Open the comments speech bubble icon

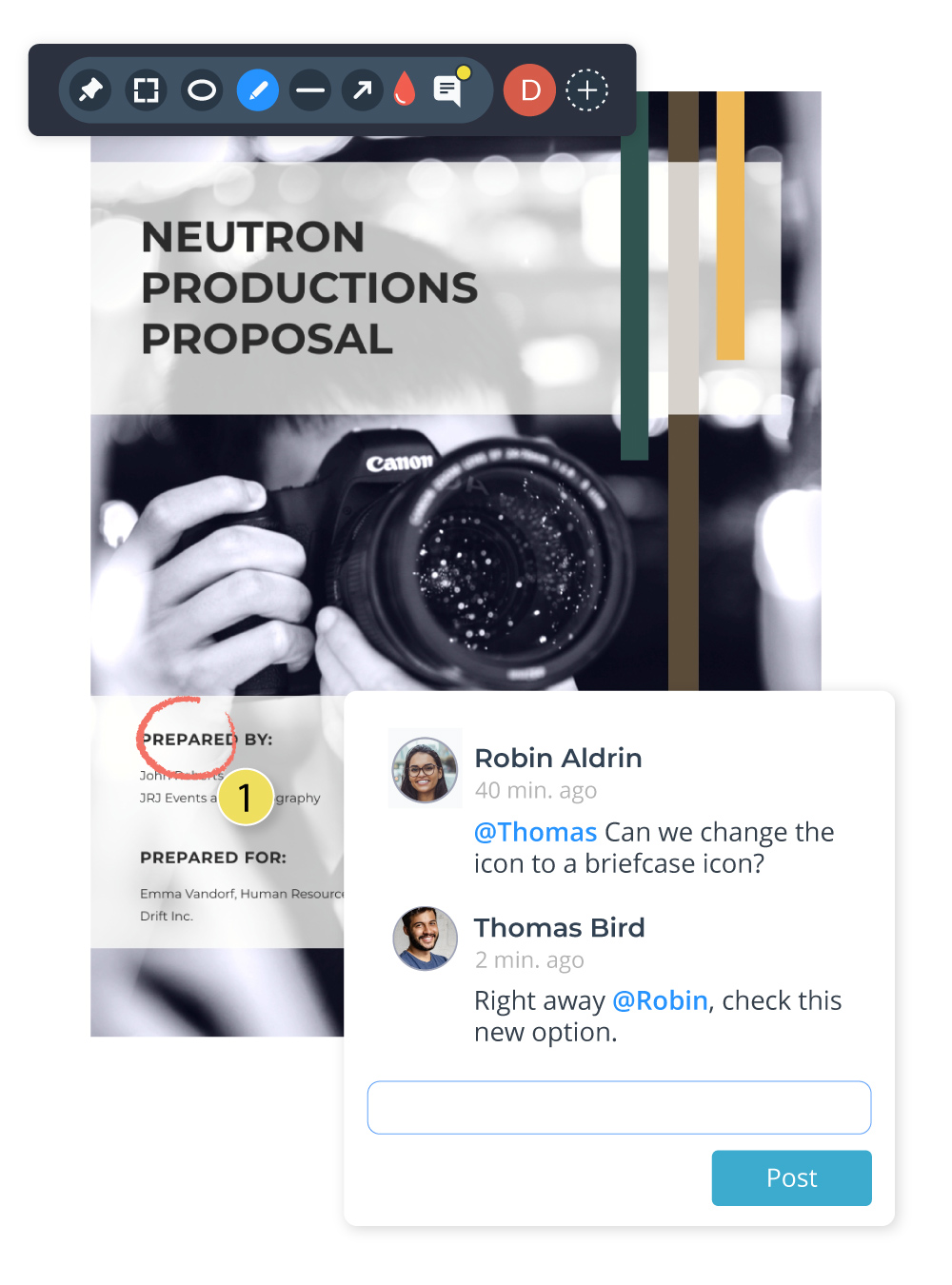tap(448, 89)
